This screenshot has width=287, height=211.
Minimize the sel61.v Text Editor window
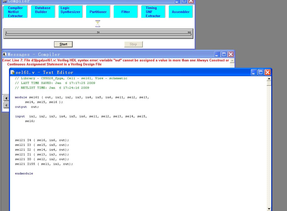254,72
